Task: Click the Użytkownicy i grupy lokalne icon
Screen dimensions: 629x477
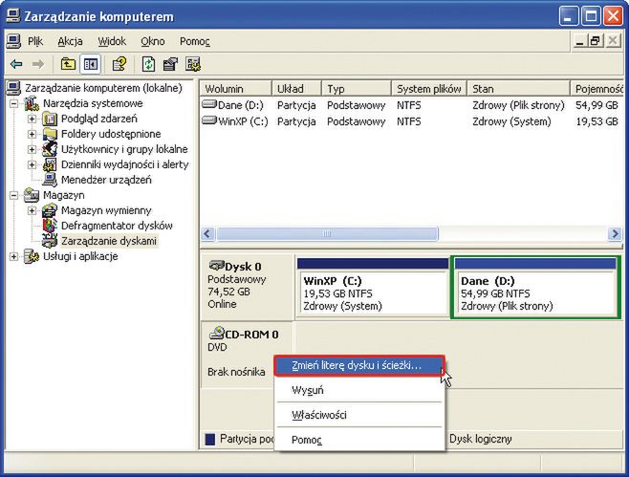Action: (50, 149)
